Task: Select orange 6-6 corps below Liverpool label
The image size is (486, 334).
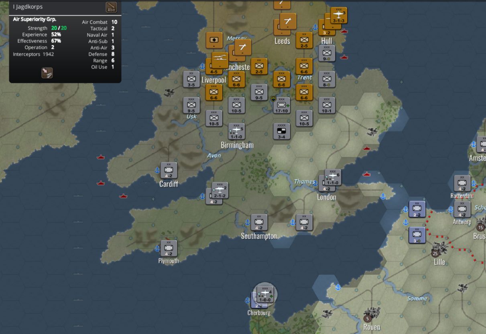Action: coord(214,92)
